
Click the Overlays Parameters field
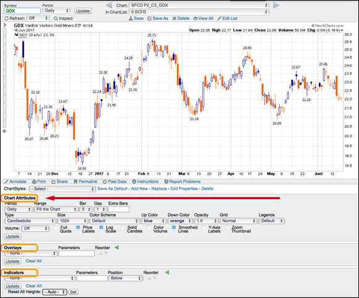pyautogui.click(x=77, y=253)
